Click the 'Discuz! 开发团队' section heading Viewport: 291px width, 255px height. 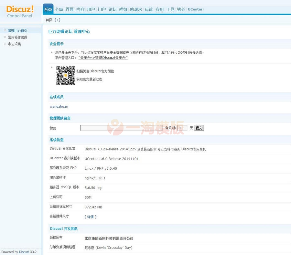[64, 229]
